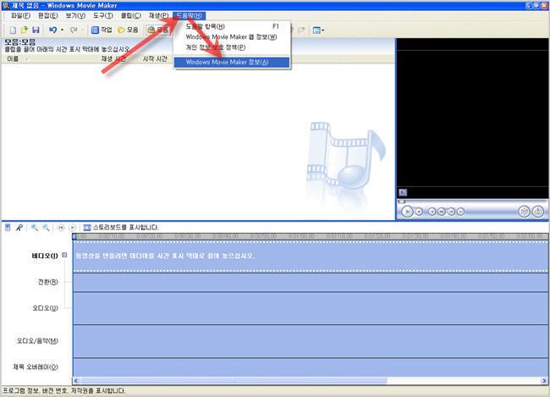
Task: Click the Next Frame preview button
Action: click(451, 212)
